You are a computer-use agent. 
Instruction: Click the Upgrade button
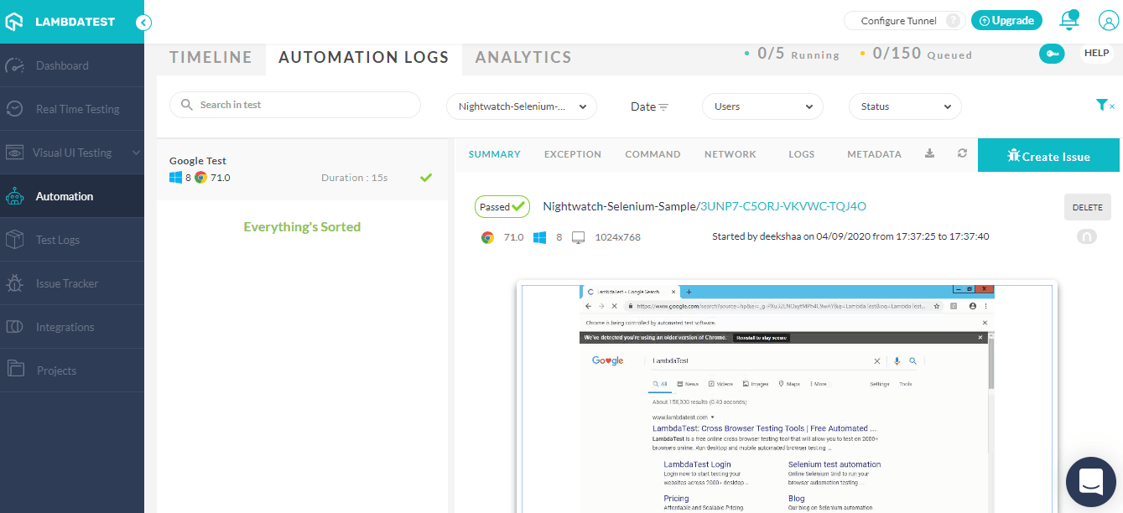pyautogui.click(x=1006, y=21)
